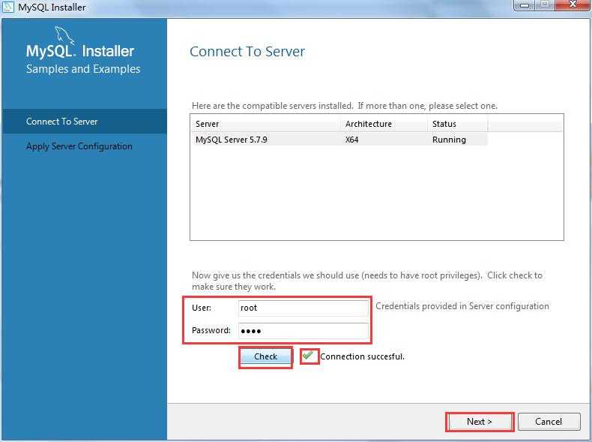Focus the Password input field
The height and width of the screenshot is (442, 592).
(x=303, y=331)
